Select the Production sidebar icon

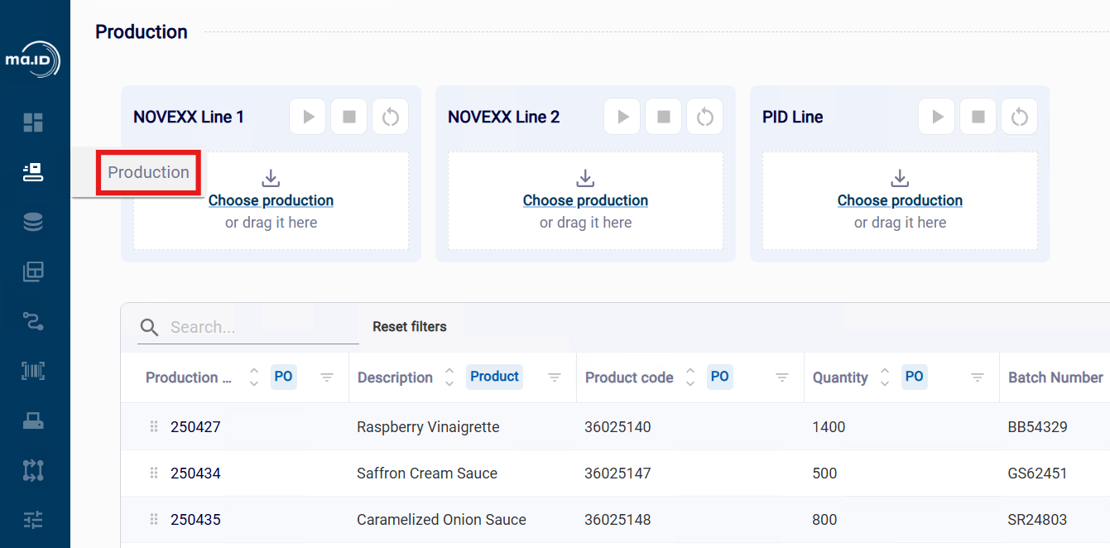33,172
